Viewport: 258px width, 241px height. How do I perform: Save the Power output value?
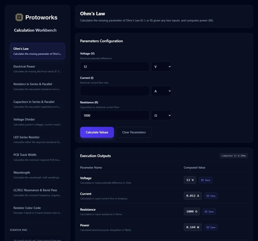pos(211,227)
